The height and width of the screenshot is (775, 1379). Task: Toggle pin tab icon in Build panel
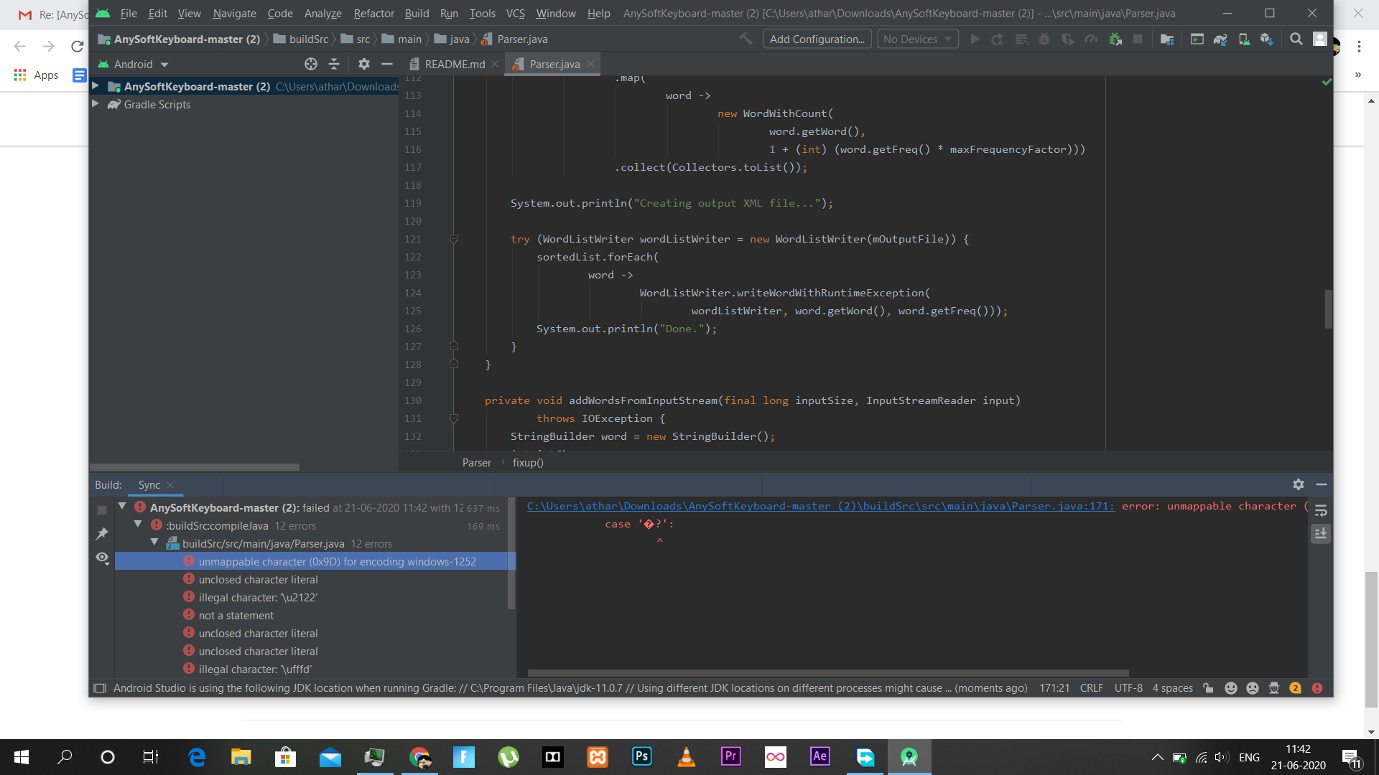click(x=102, y=534)
